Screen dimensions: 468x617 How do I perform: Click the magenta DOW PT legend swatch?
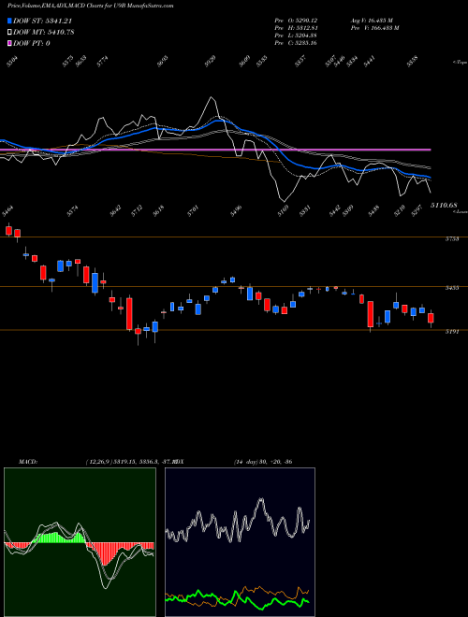pos(10,43)
